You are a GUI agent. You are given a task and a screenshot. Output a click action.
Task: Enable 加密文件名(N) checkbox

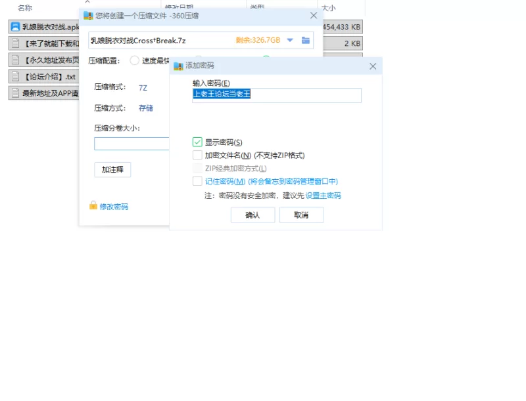click(197, 156)
